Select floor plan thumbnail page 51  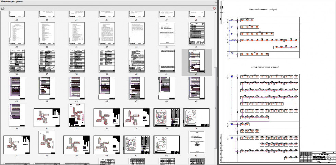[47, 117]
